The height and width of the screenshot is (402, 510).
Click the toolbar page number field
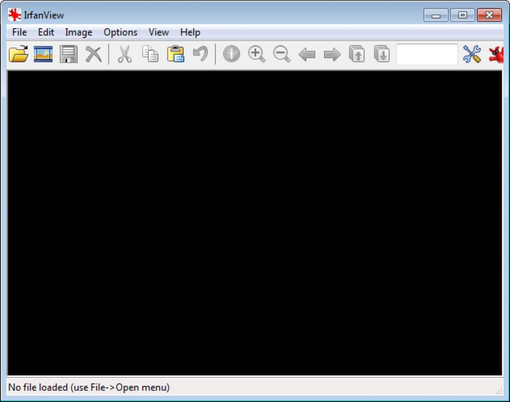[427, 54]
